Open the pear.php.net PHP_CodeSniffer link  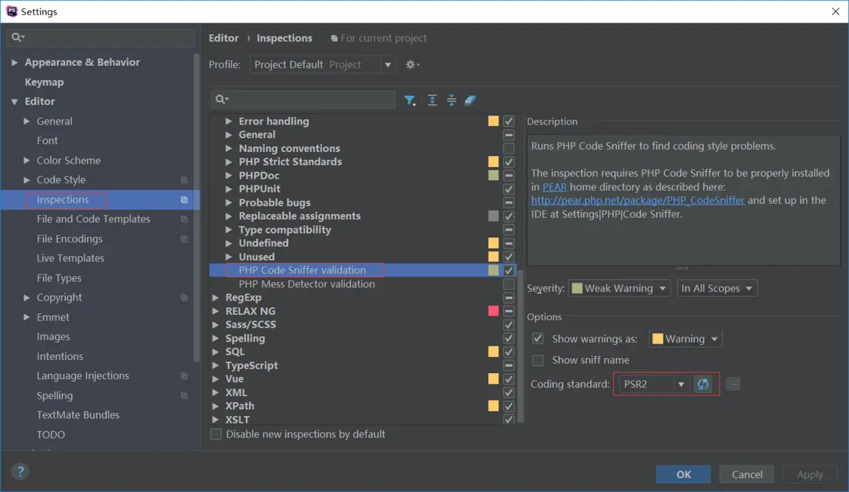point(638,200)
